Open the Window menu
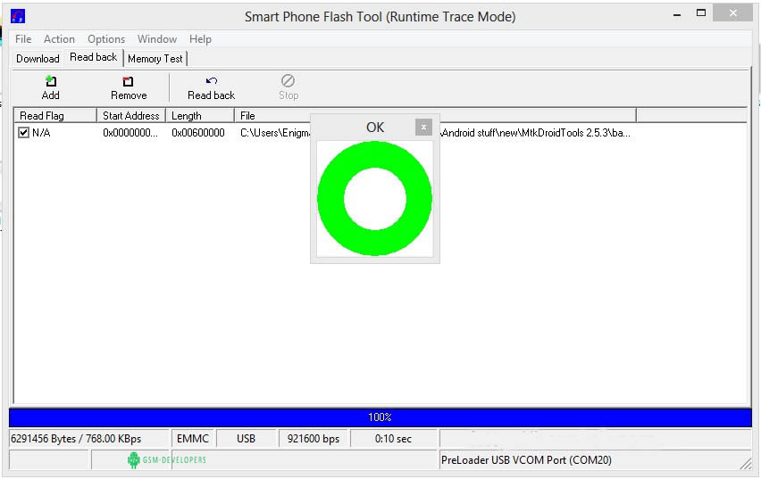Viewport: 761px width, 479px height. click(x=157, y=38)
